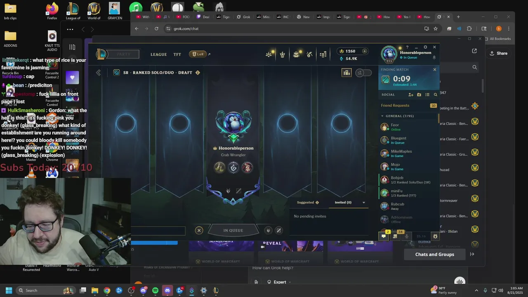Click the first empty party slot
Image resolution: width=528 pixels, height=297 pixels.
[125, 123]
